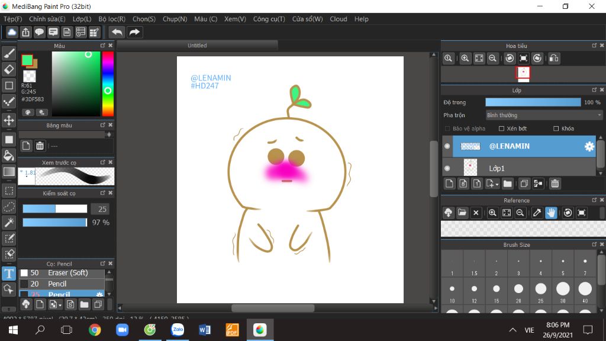Image resolution: width=606 pixels, height=341 pixels.
Task: Open the Lớp(L) menu
Action: pyautogui.click(x=82, y=19)
